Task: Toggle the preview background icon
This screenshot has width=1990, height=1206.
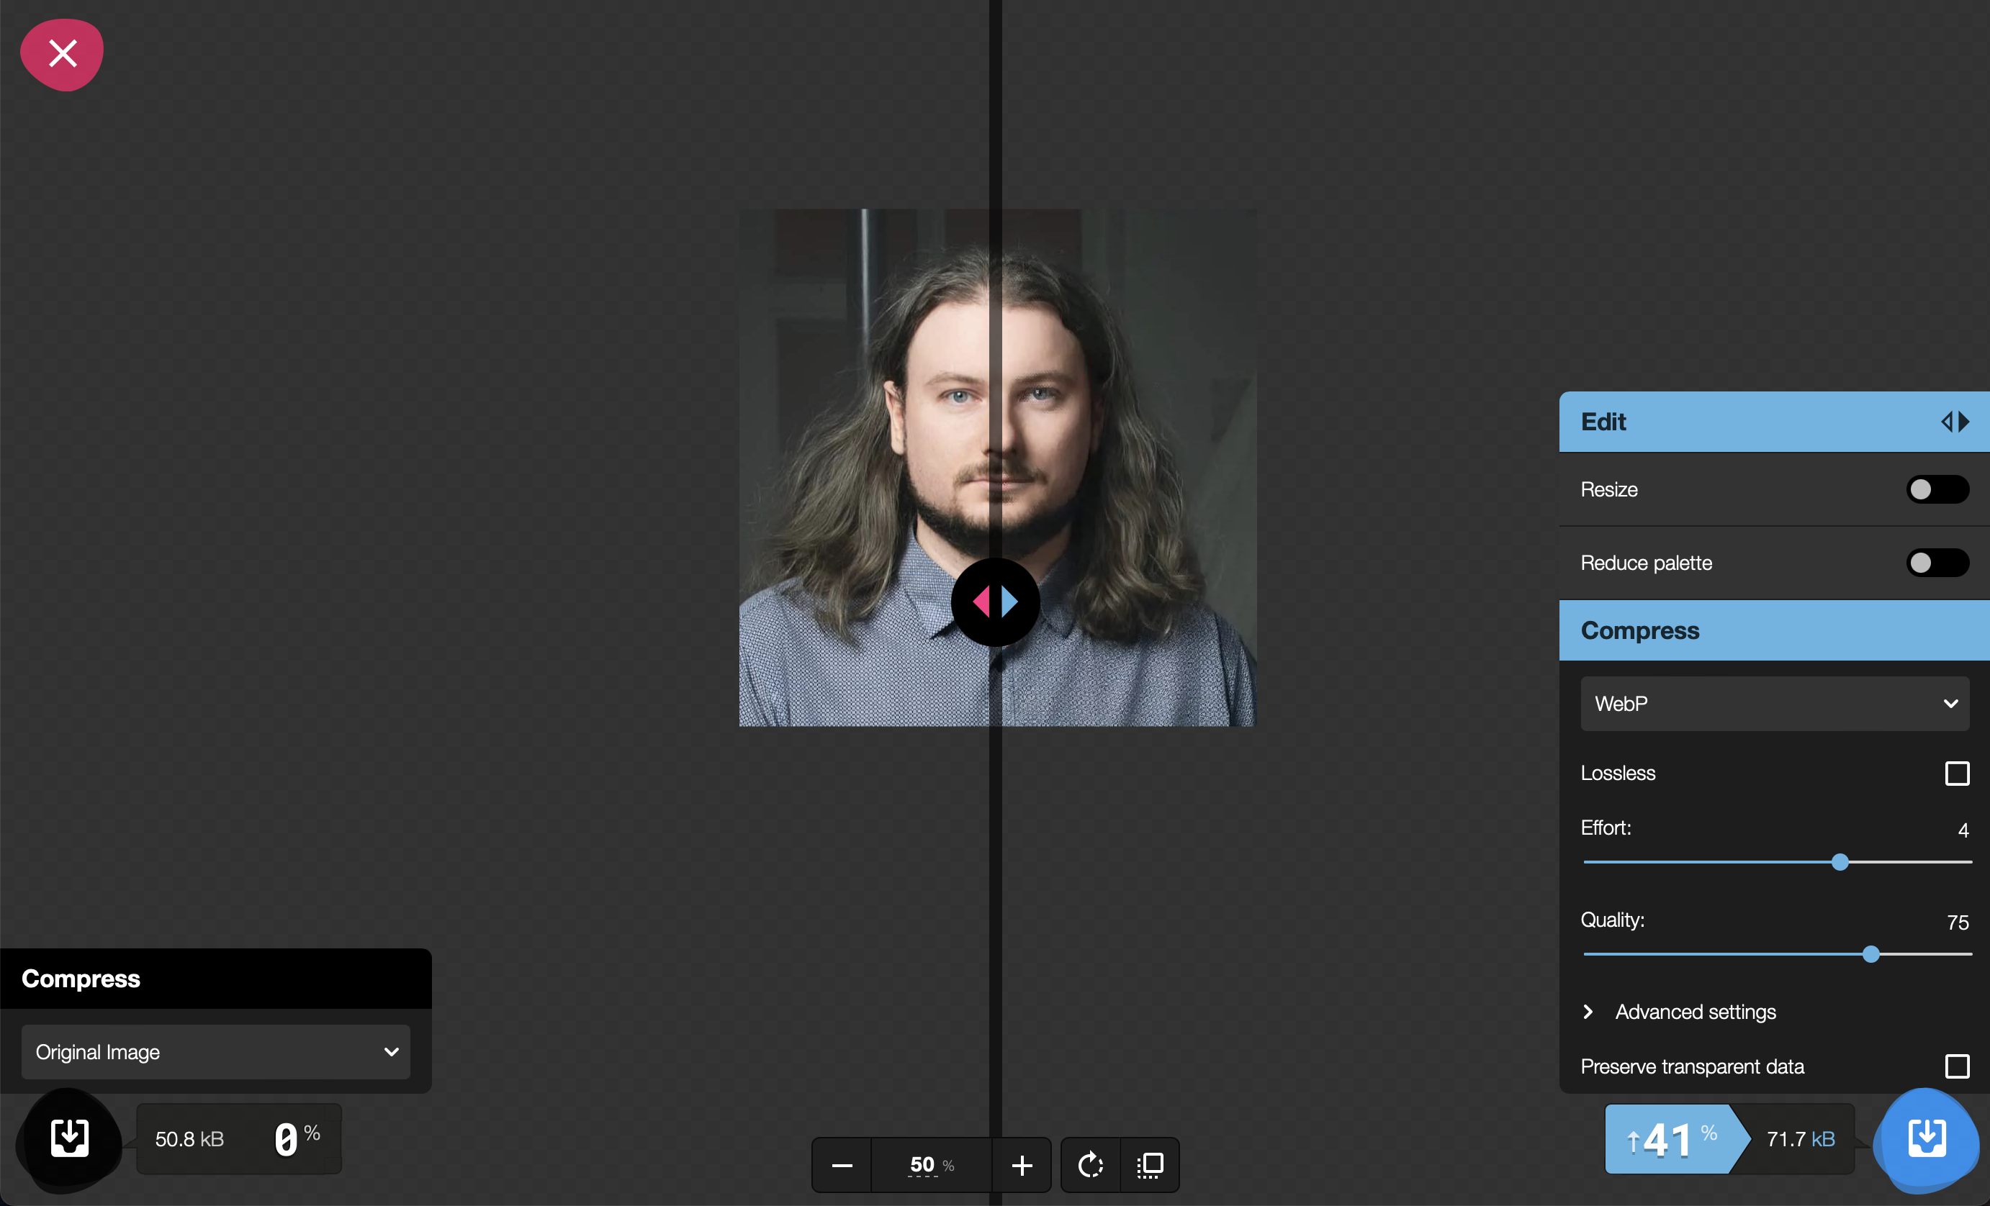Action: 1150,1165
